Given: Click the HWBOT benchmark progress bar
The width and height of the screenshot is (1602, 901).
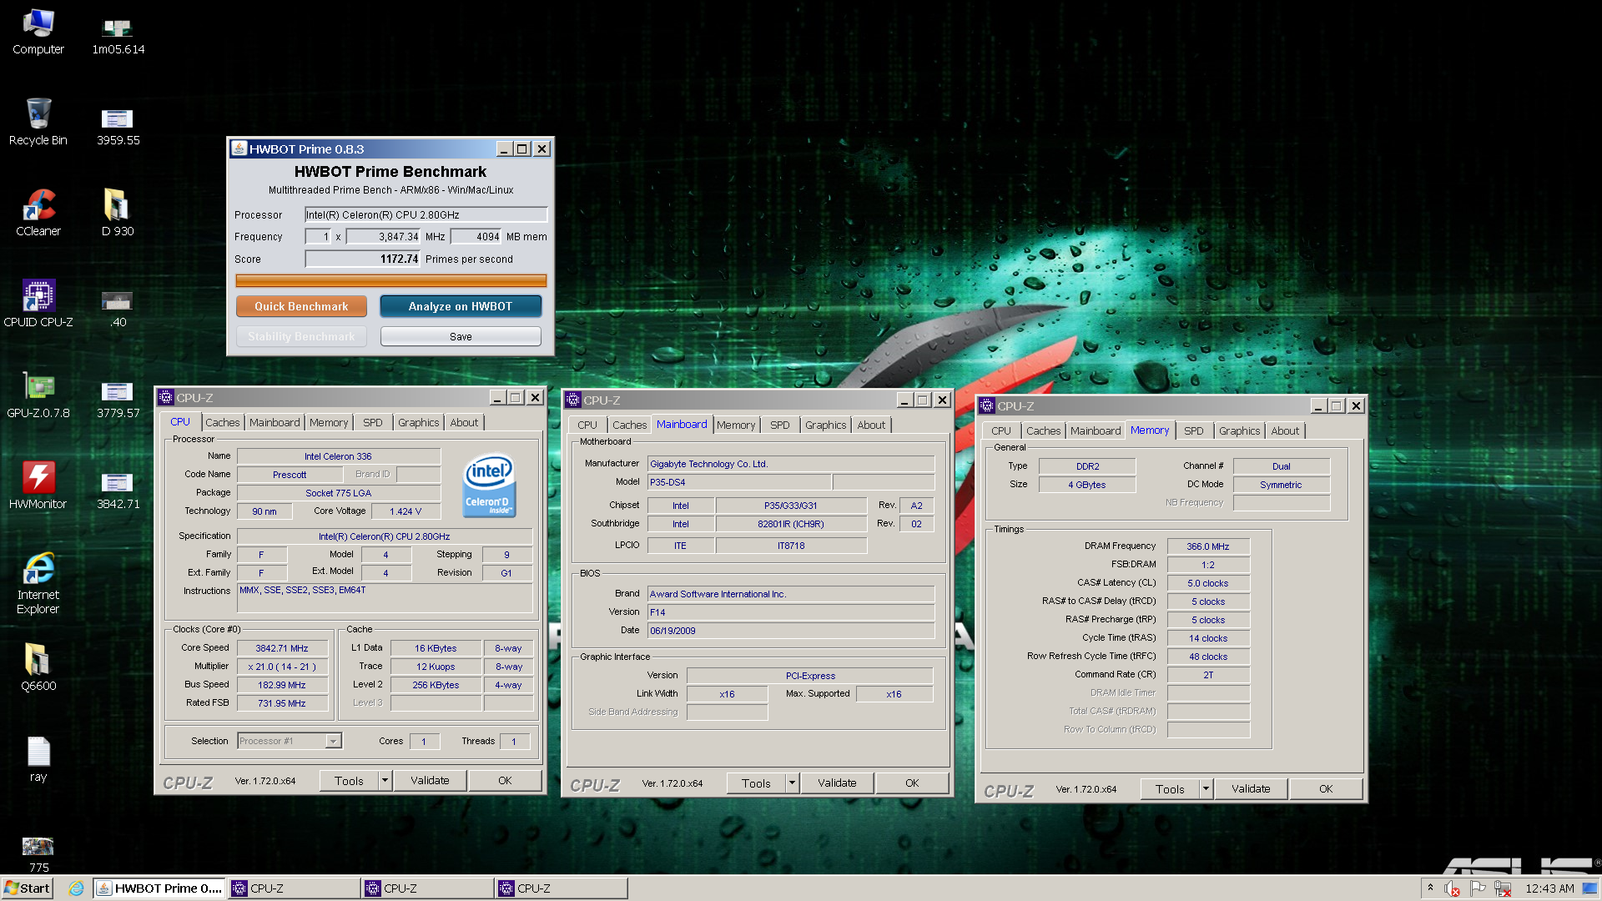Looking at the screenshot, I should [391, 281].
